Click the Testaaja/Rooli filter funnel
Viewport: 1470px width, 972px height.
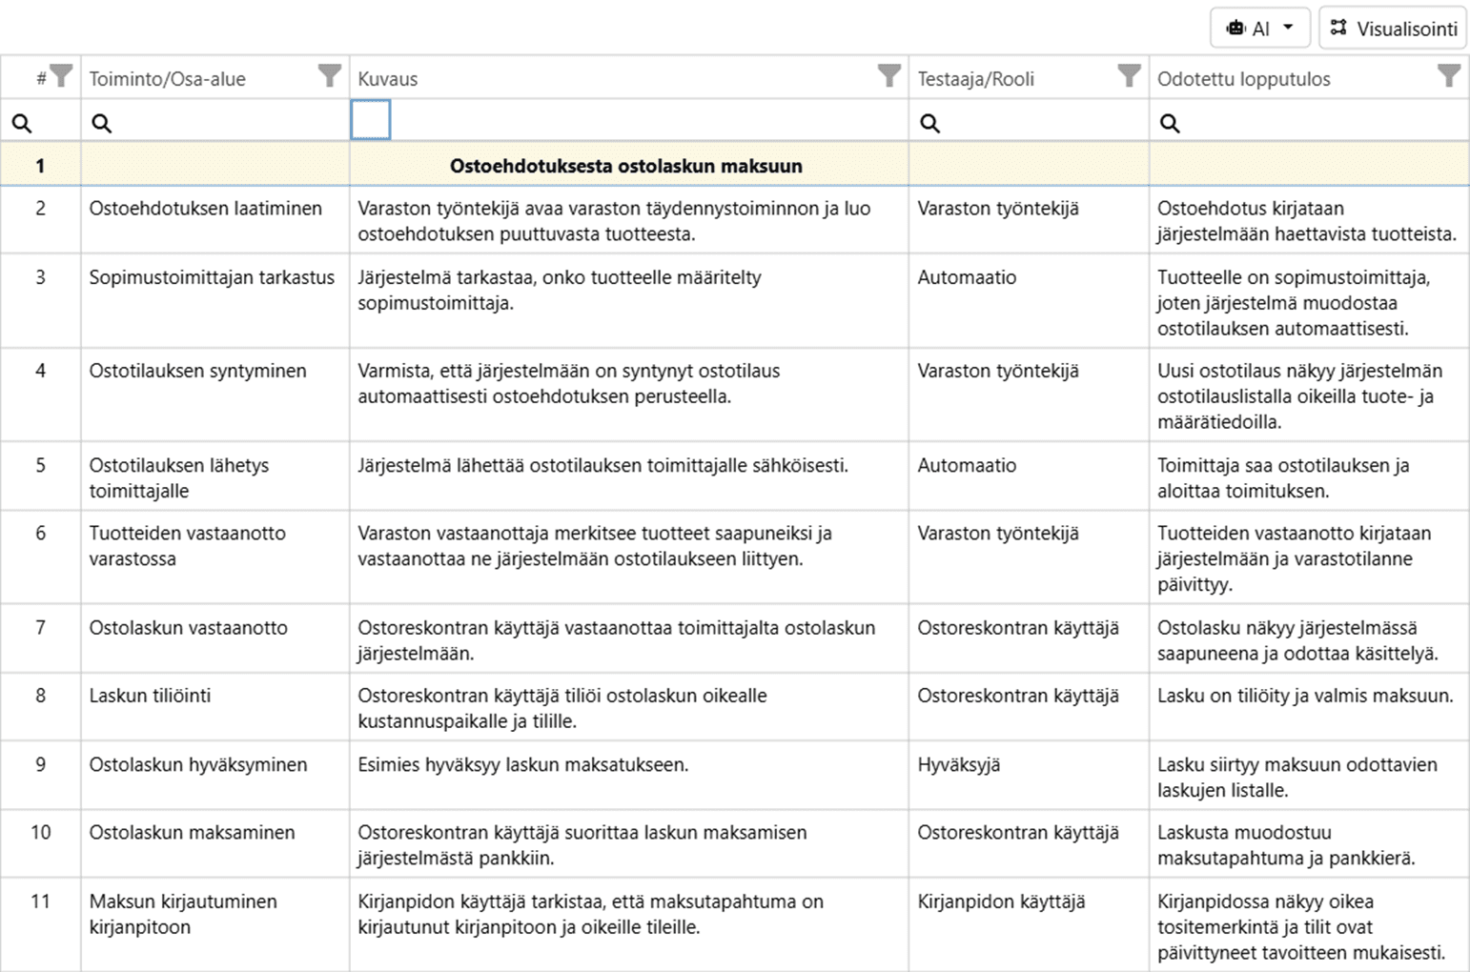[x=1129, y=76]
